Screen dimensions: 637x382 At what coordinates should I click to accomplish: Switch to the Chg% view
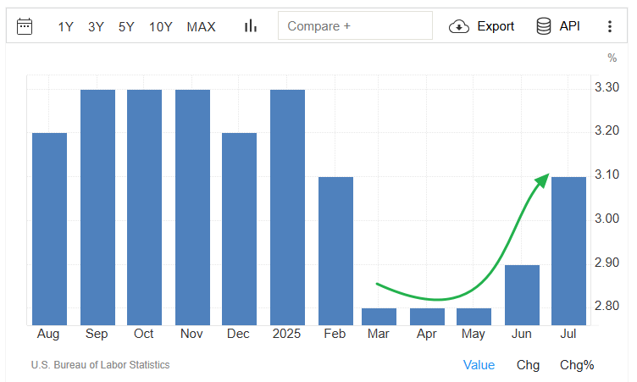pyautogui.click(x=577, y=365)
